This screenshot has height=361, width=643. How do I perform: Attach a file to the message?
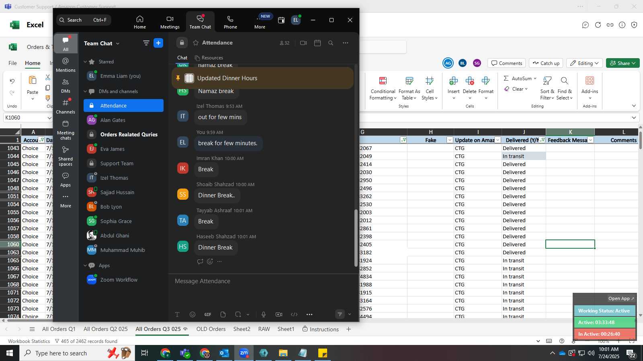[223, 314]
